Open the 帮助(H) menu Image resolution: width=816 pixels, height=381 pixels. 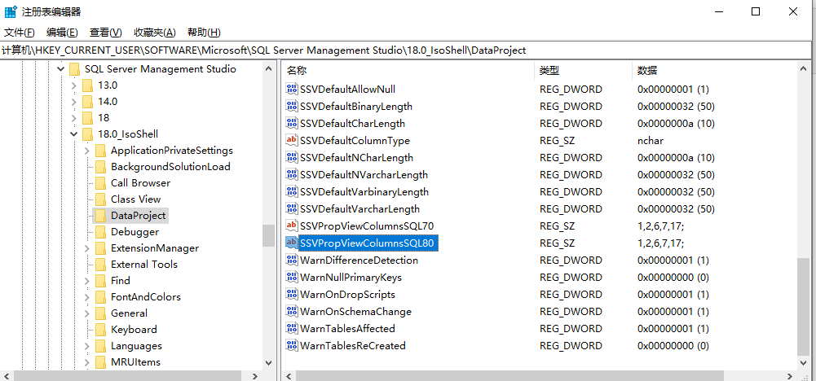click(x=204, y=33)
